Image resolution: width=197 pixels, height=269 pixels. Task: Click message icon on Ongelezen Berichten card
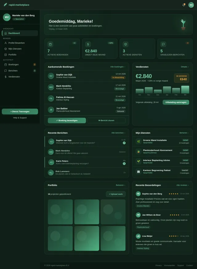(x=163, y=44)
